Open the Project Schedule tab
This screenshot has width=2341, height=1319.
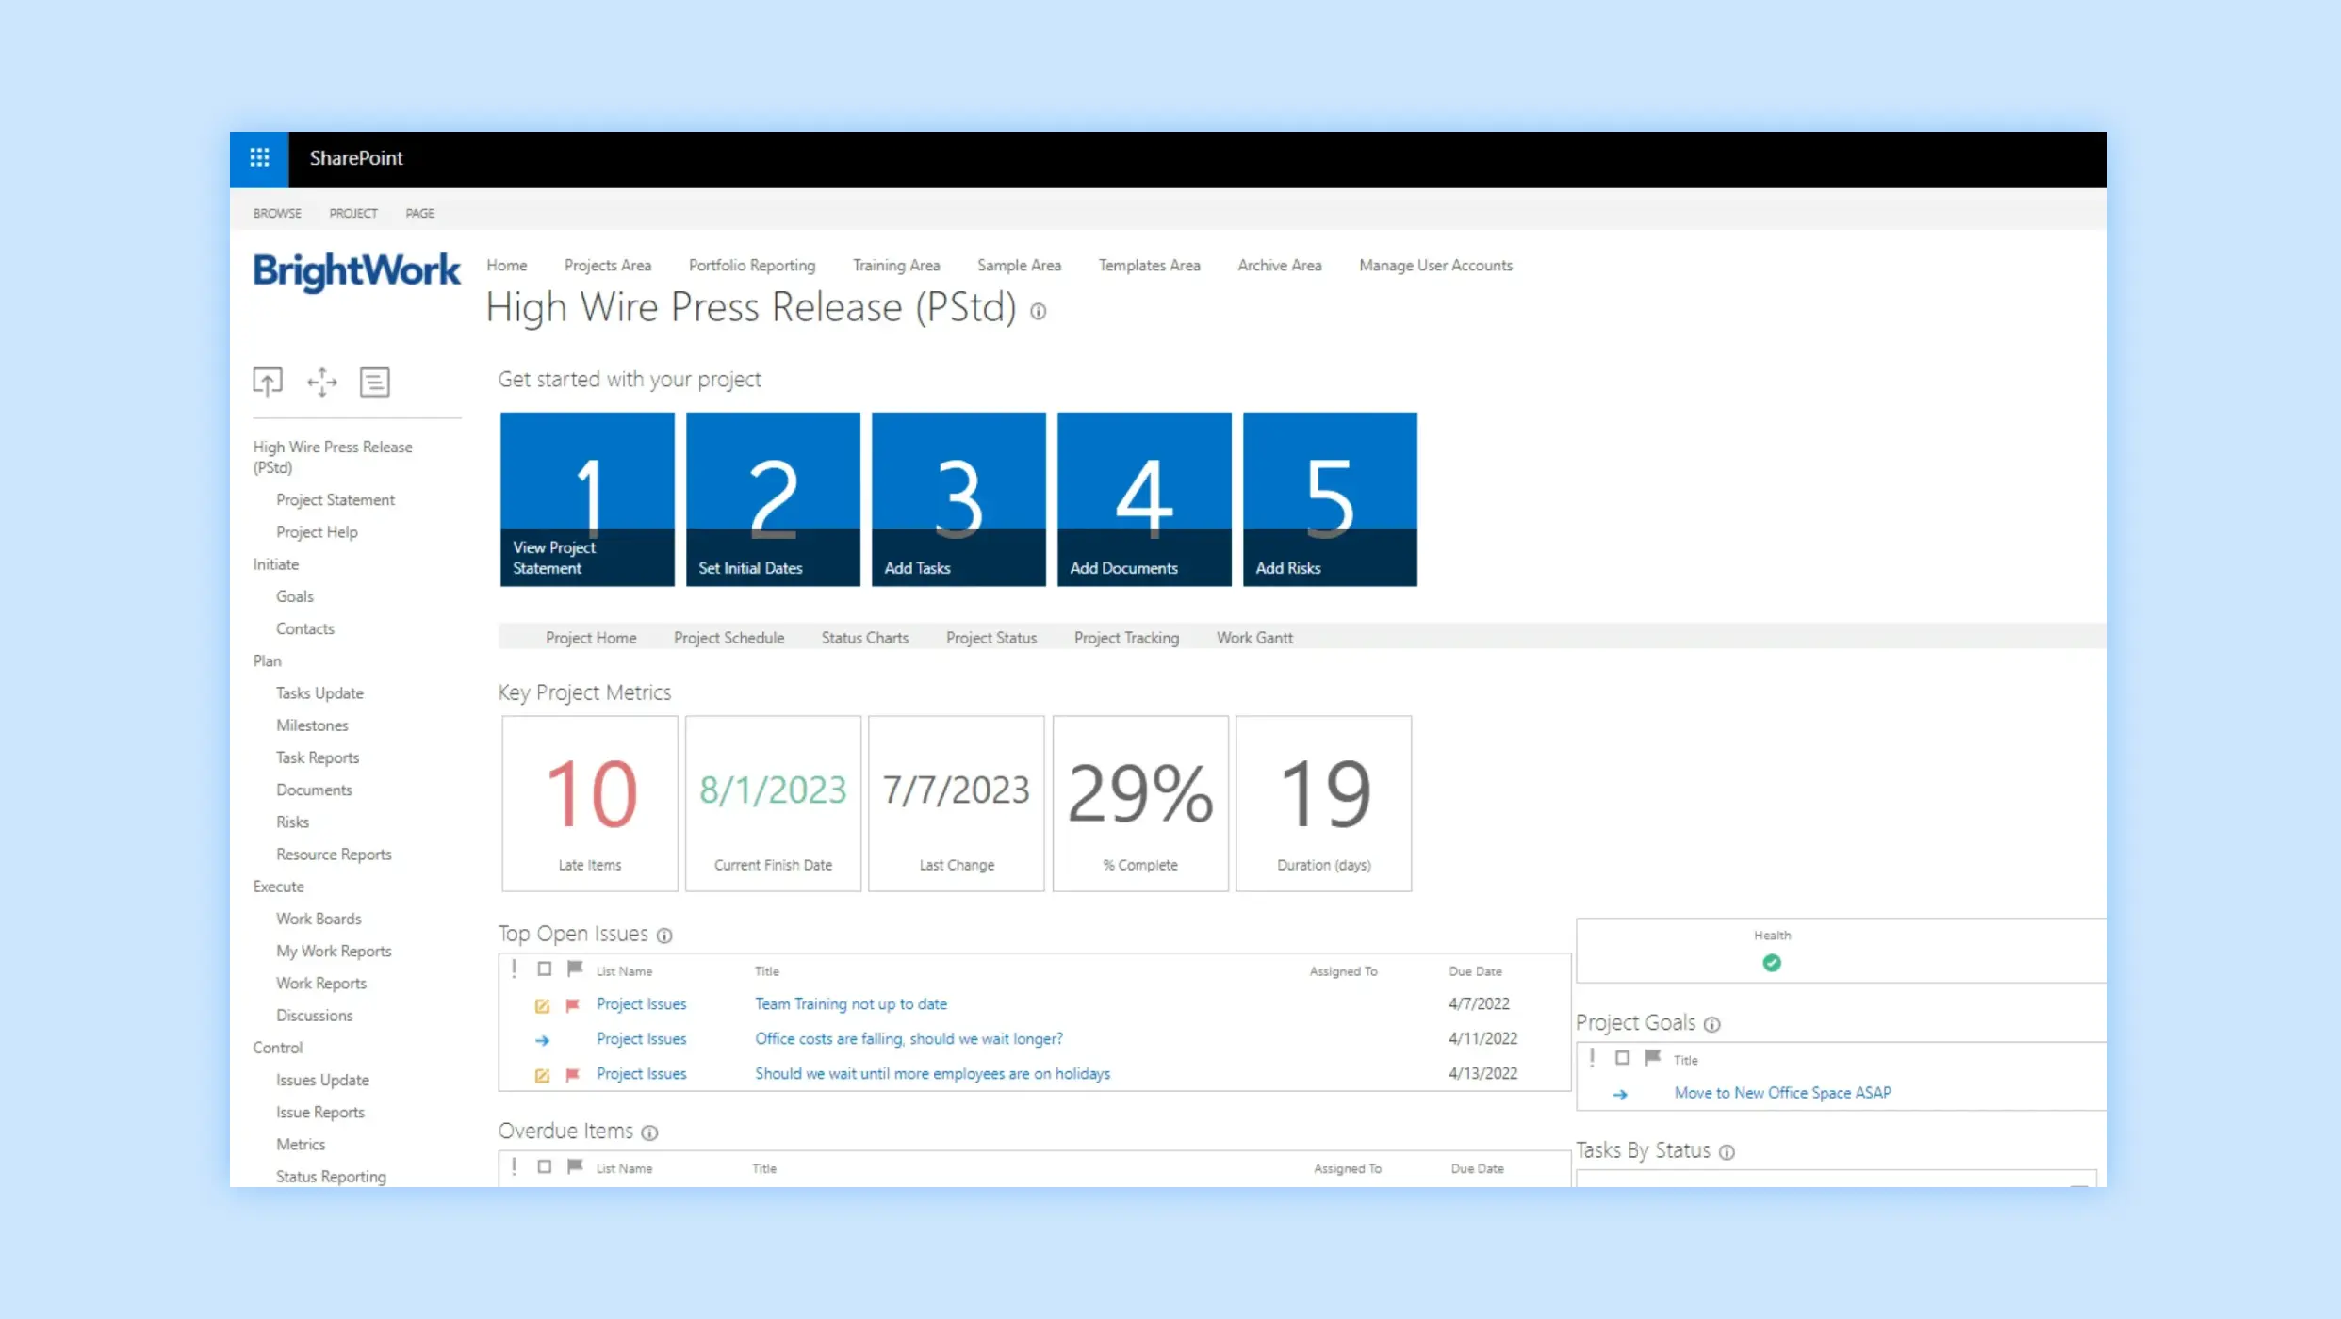[x=728, y=638]
